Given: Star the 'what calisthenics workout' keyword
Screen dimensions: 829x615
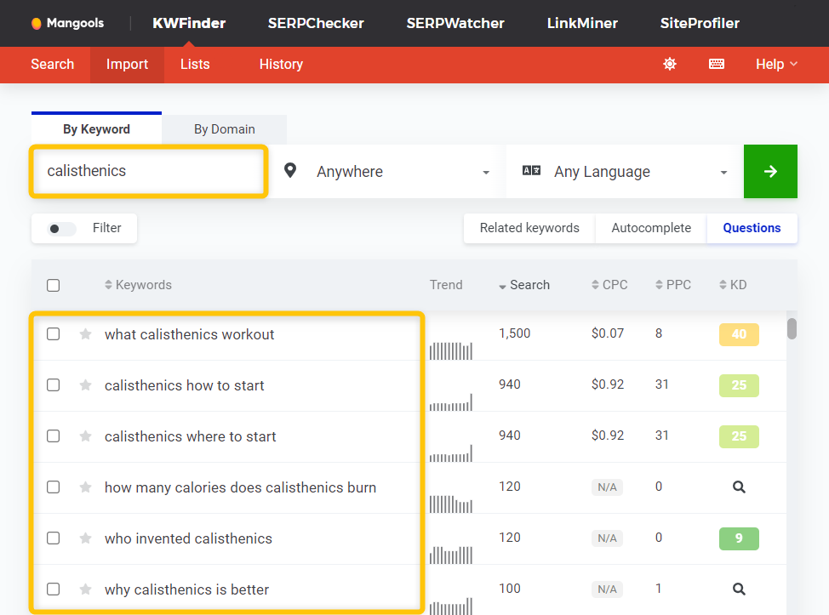Looking at the screenshot, I should (85, 334).
